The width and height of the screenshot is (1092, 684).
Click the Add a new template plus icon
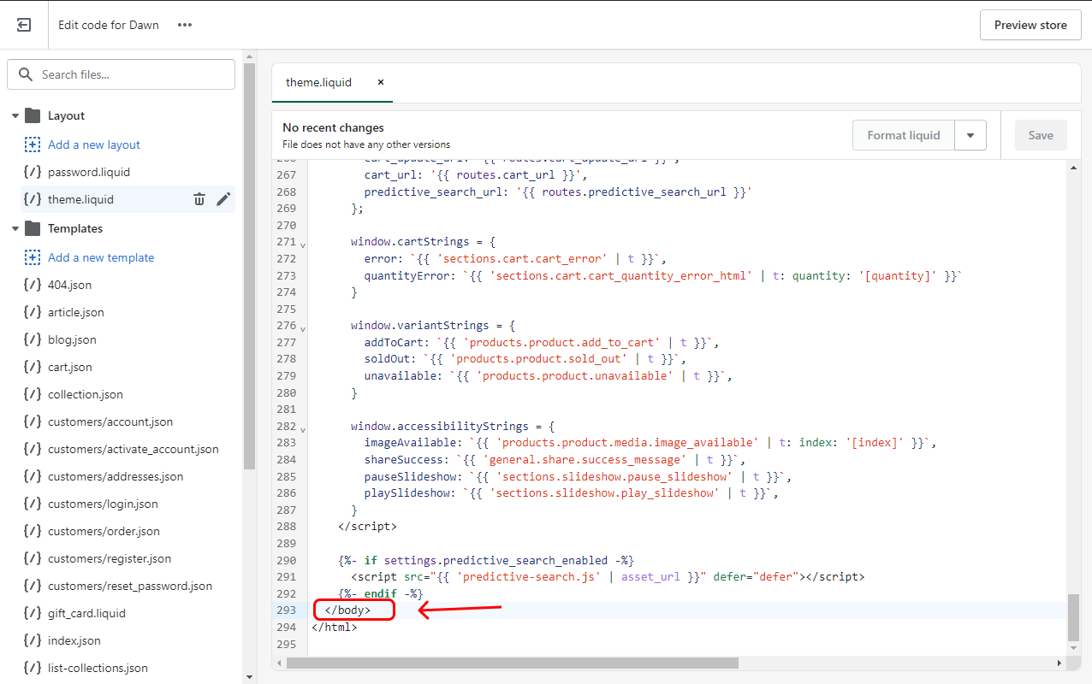click(33, 257)
